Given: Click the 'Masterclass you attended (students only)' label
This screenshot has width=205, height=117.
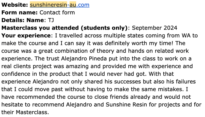Looking at the screenshot, I should 65,28.
